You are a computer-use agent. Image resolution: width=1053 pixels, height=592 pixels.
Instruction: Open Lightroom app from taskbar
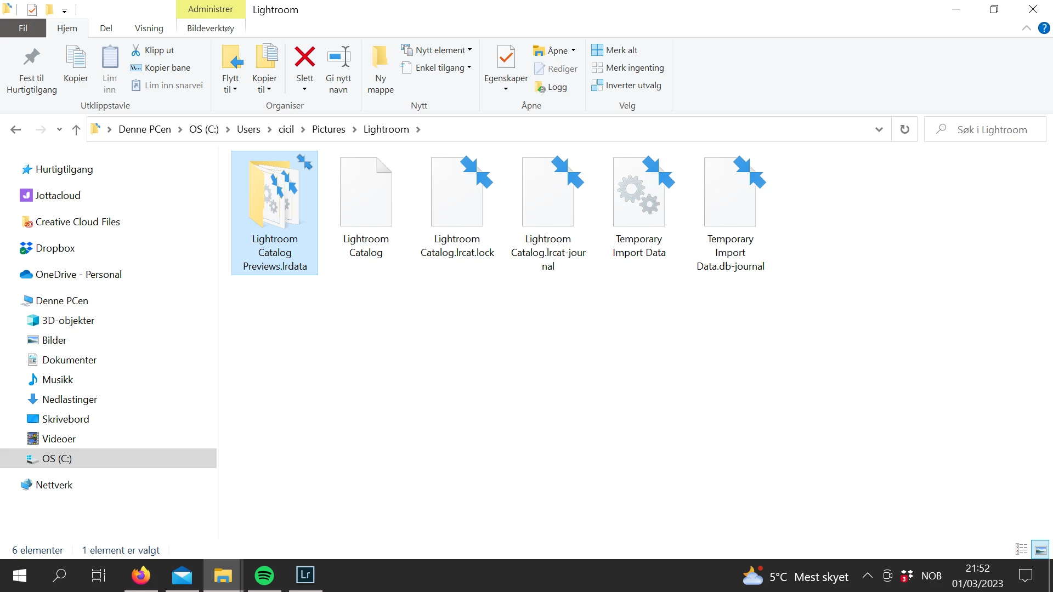click(305, 575)
